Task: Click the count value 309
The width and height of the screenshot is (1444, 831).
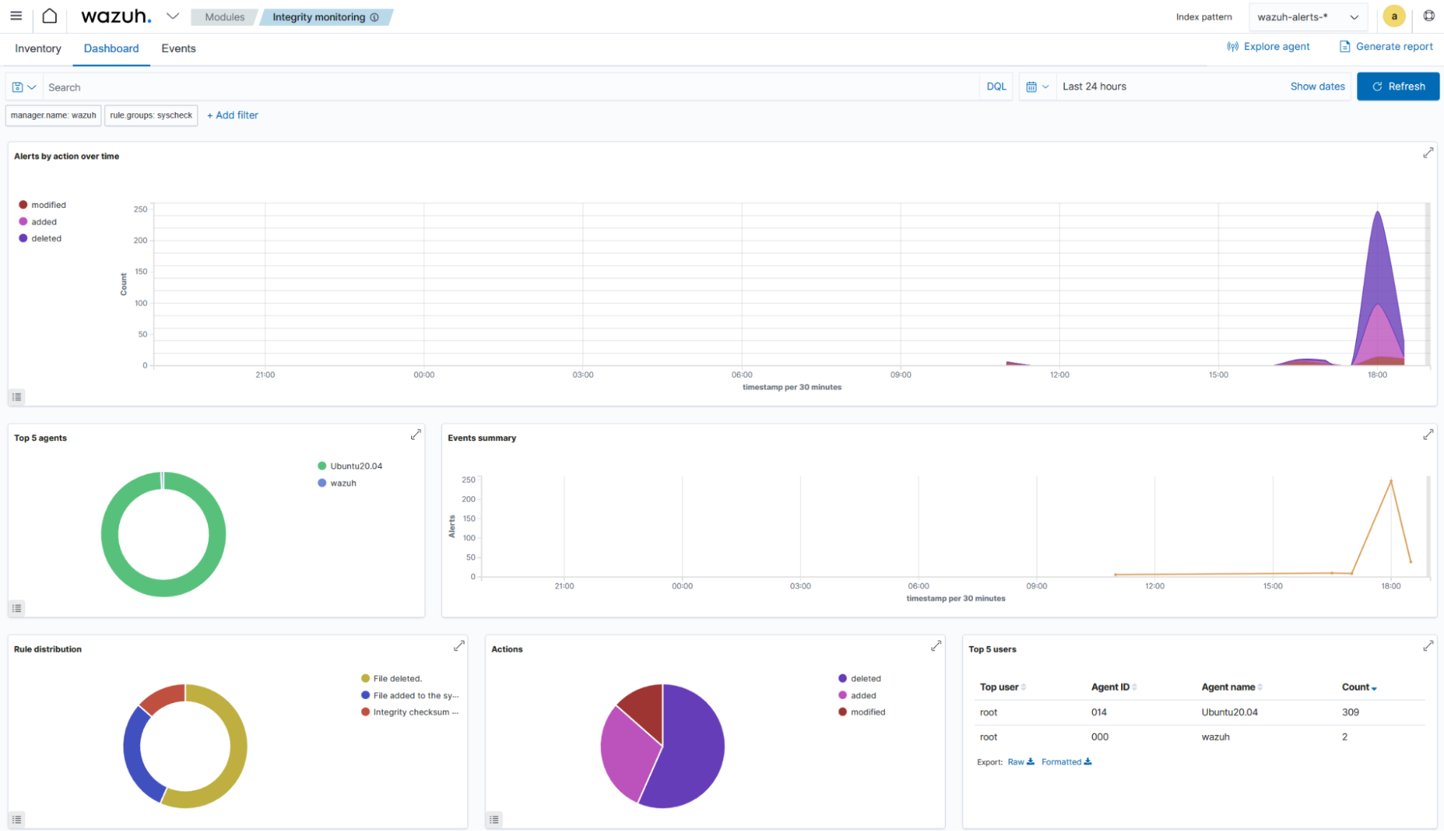Action: point(1350,713)
